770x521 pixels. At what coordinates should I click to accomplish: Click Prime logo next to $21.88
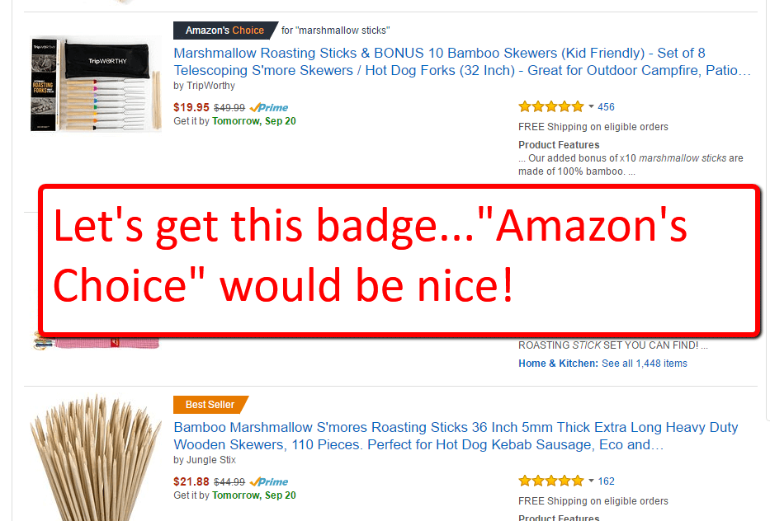coord(269,481)
